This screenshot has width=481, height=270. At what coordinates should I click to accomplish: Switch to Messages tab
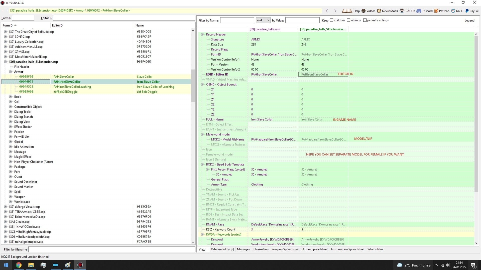(x=243, y=249)
